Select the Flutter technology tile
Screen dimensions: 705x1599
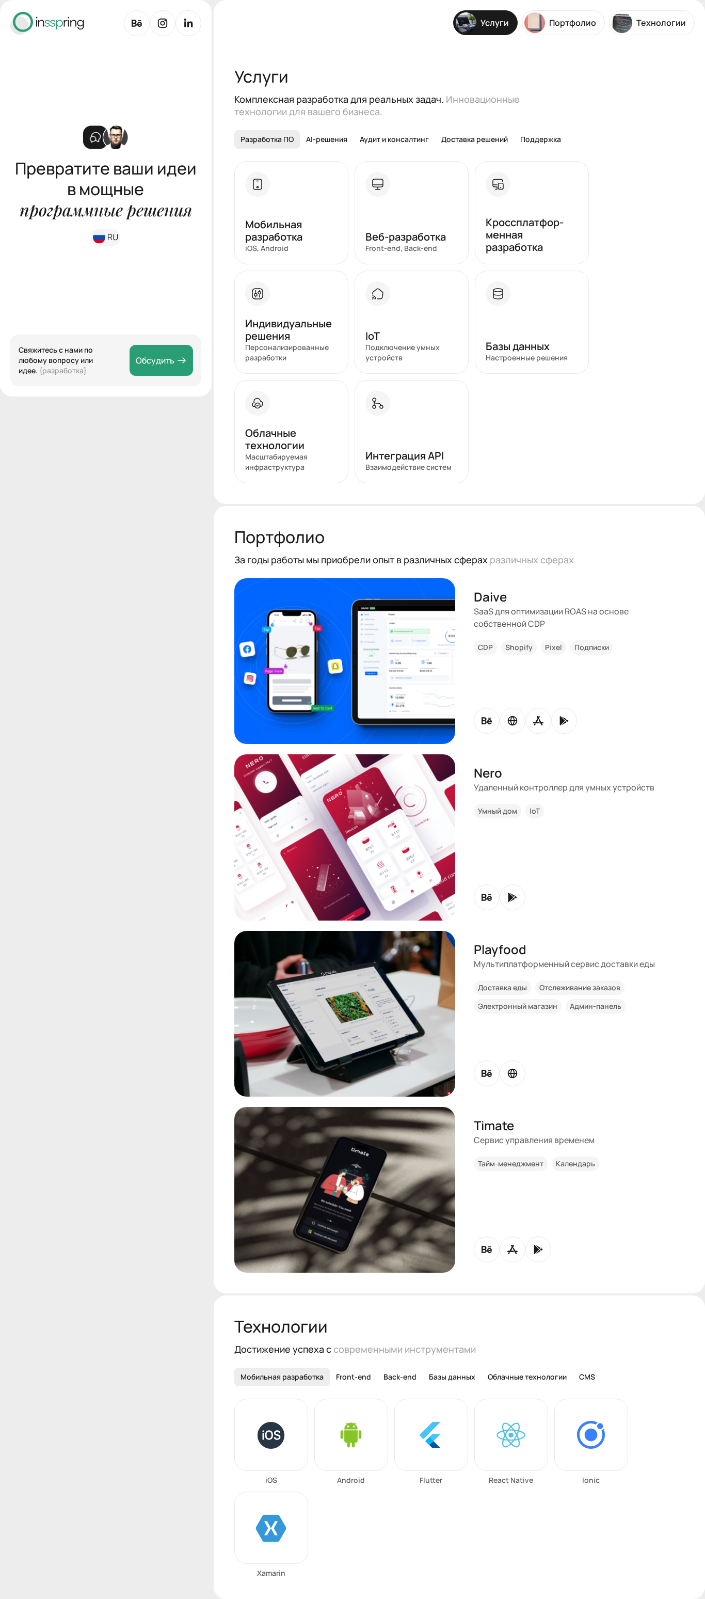pyautogui.click(x=431, y=1434)
